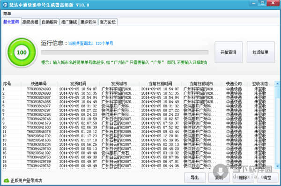Select tracking number 778393824294 in row 7
Screen dimensions: 281x186
click(x=39, y=115)
